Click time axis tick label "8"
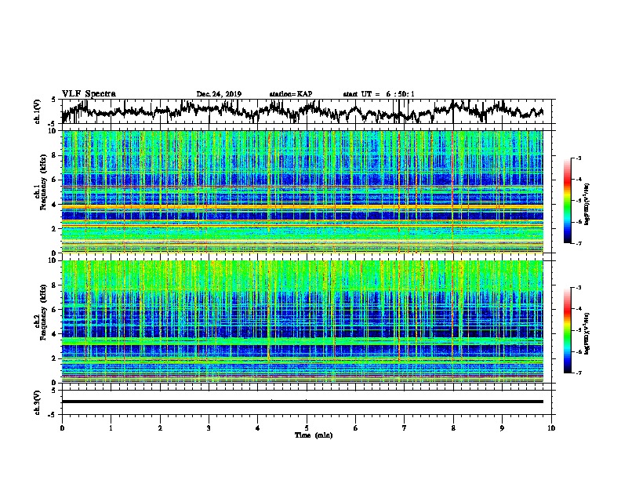 pos(453,428)
